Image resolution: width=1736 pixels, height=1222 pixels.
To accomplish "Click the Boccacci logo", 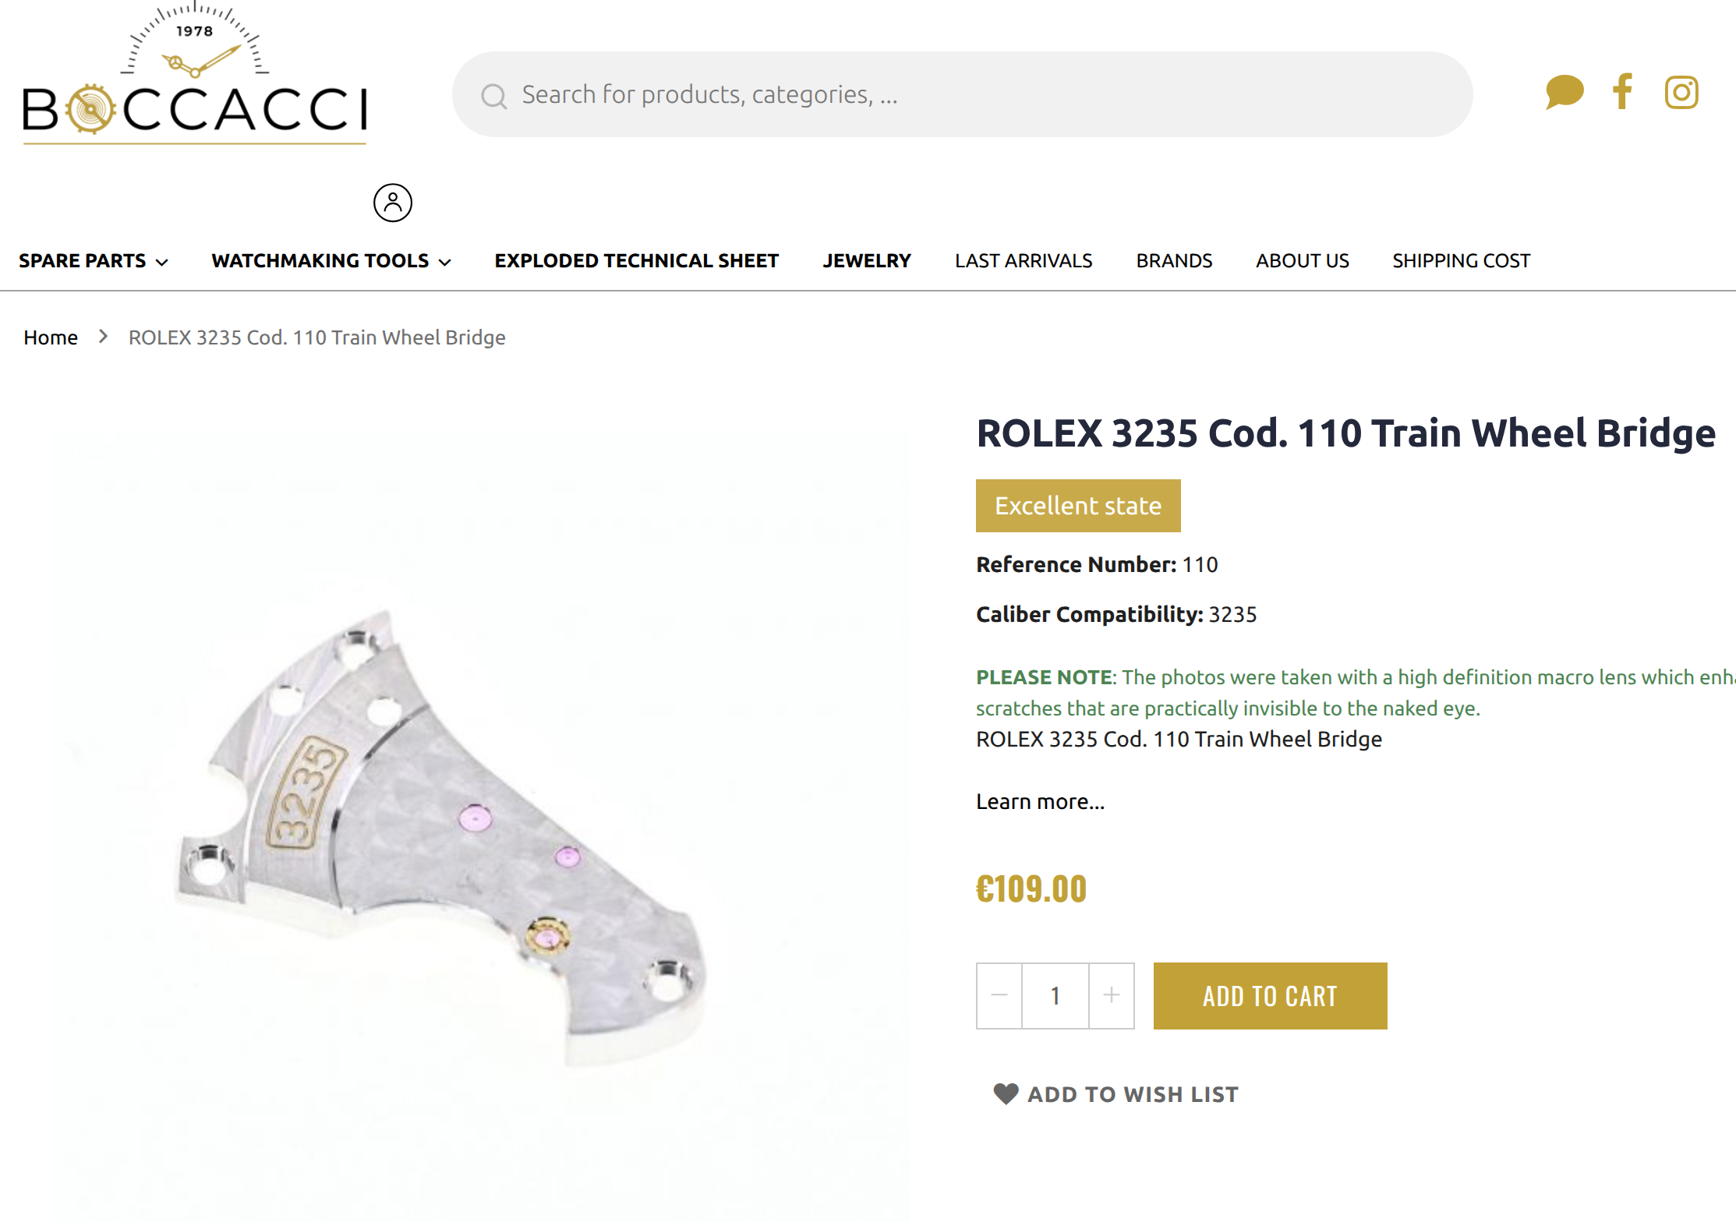I will pos(195,74).
